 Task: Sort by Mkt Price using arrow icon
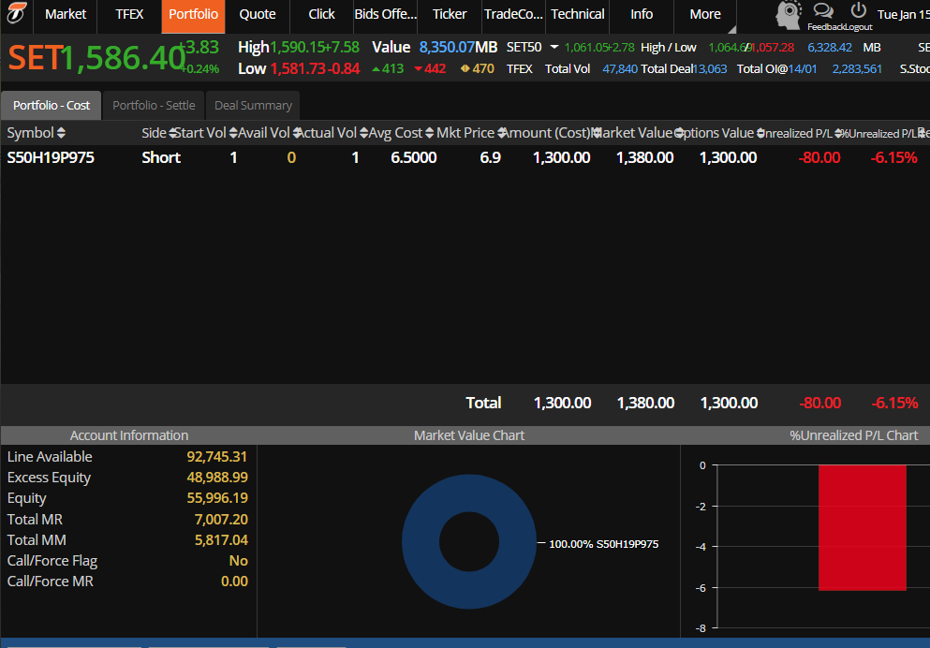pyautogui.click(x=502, y=133)
